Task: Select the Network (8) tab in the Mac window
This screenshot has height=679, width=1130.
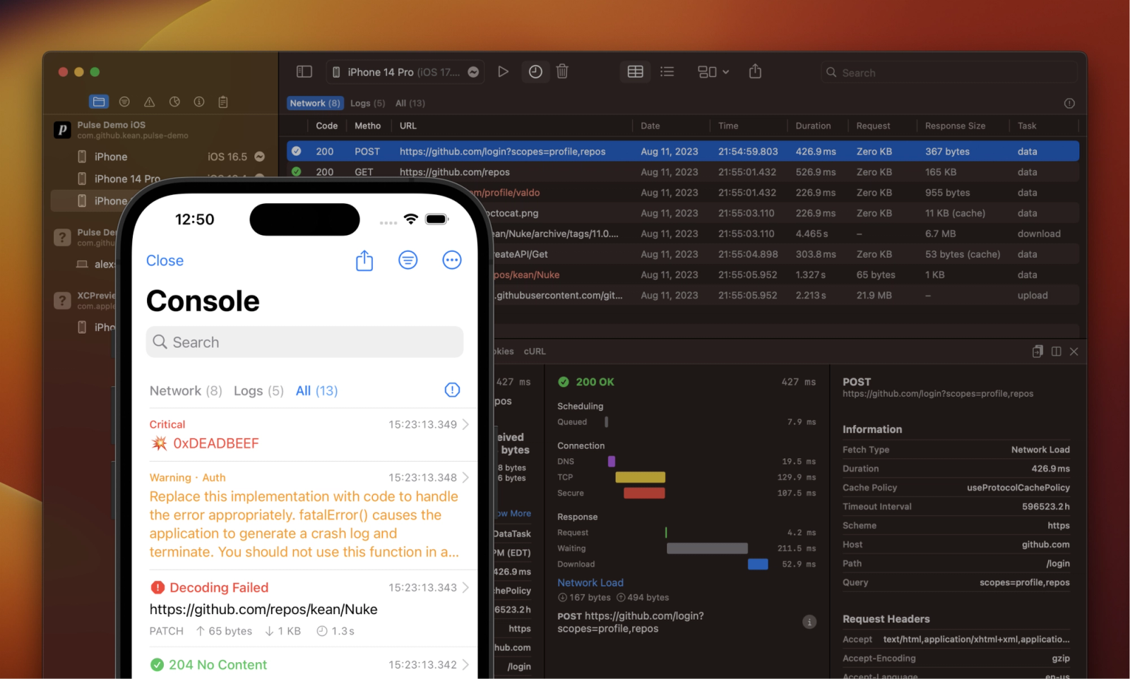Action: coord(315,103)
